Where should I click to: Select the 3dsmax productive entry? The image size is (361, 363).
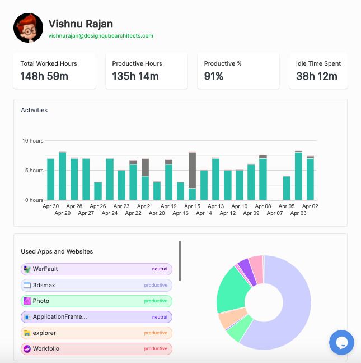click(x=96, y=285)
